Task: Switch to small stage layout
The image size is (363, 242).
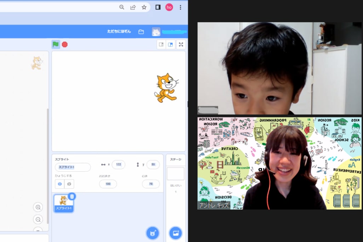Action: pos(161,44)
